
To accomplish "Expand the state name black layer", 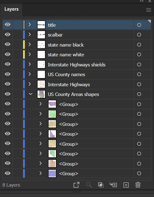I will click(30, 44).
